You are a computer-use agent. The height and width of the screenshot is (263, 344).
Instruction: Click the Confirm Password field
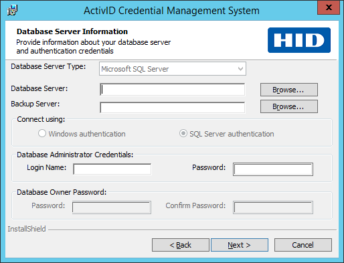273,207
